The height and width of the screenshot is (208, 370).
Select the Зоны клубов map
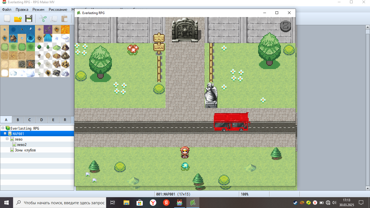(37, 150)
